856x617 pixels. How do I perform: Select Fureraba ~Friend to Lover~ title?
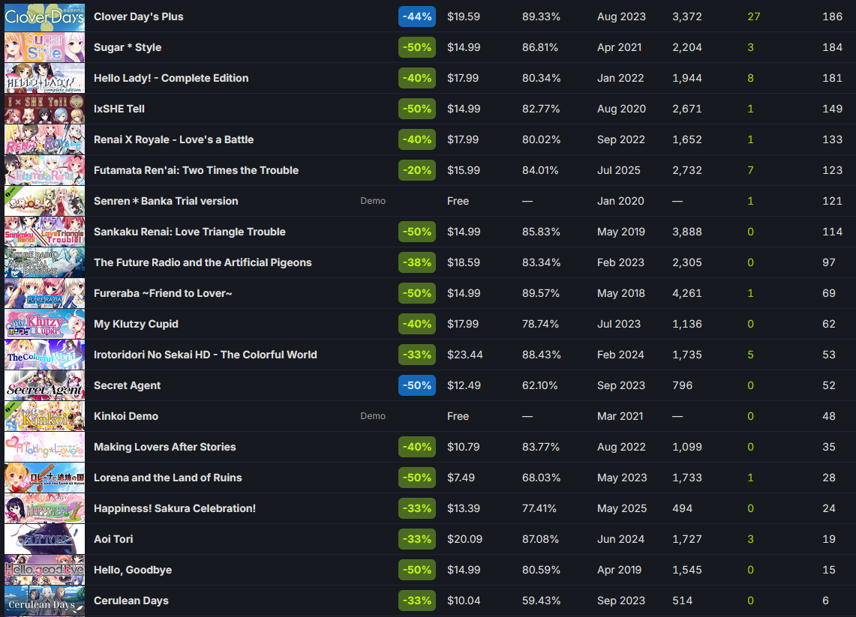coord(163,293)
